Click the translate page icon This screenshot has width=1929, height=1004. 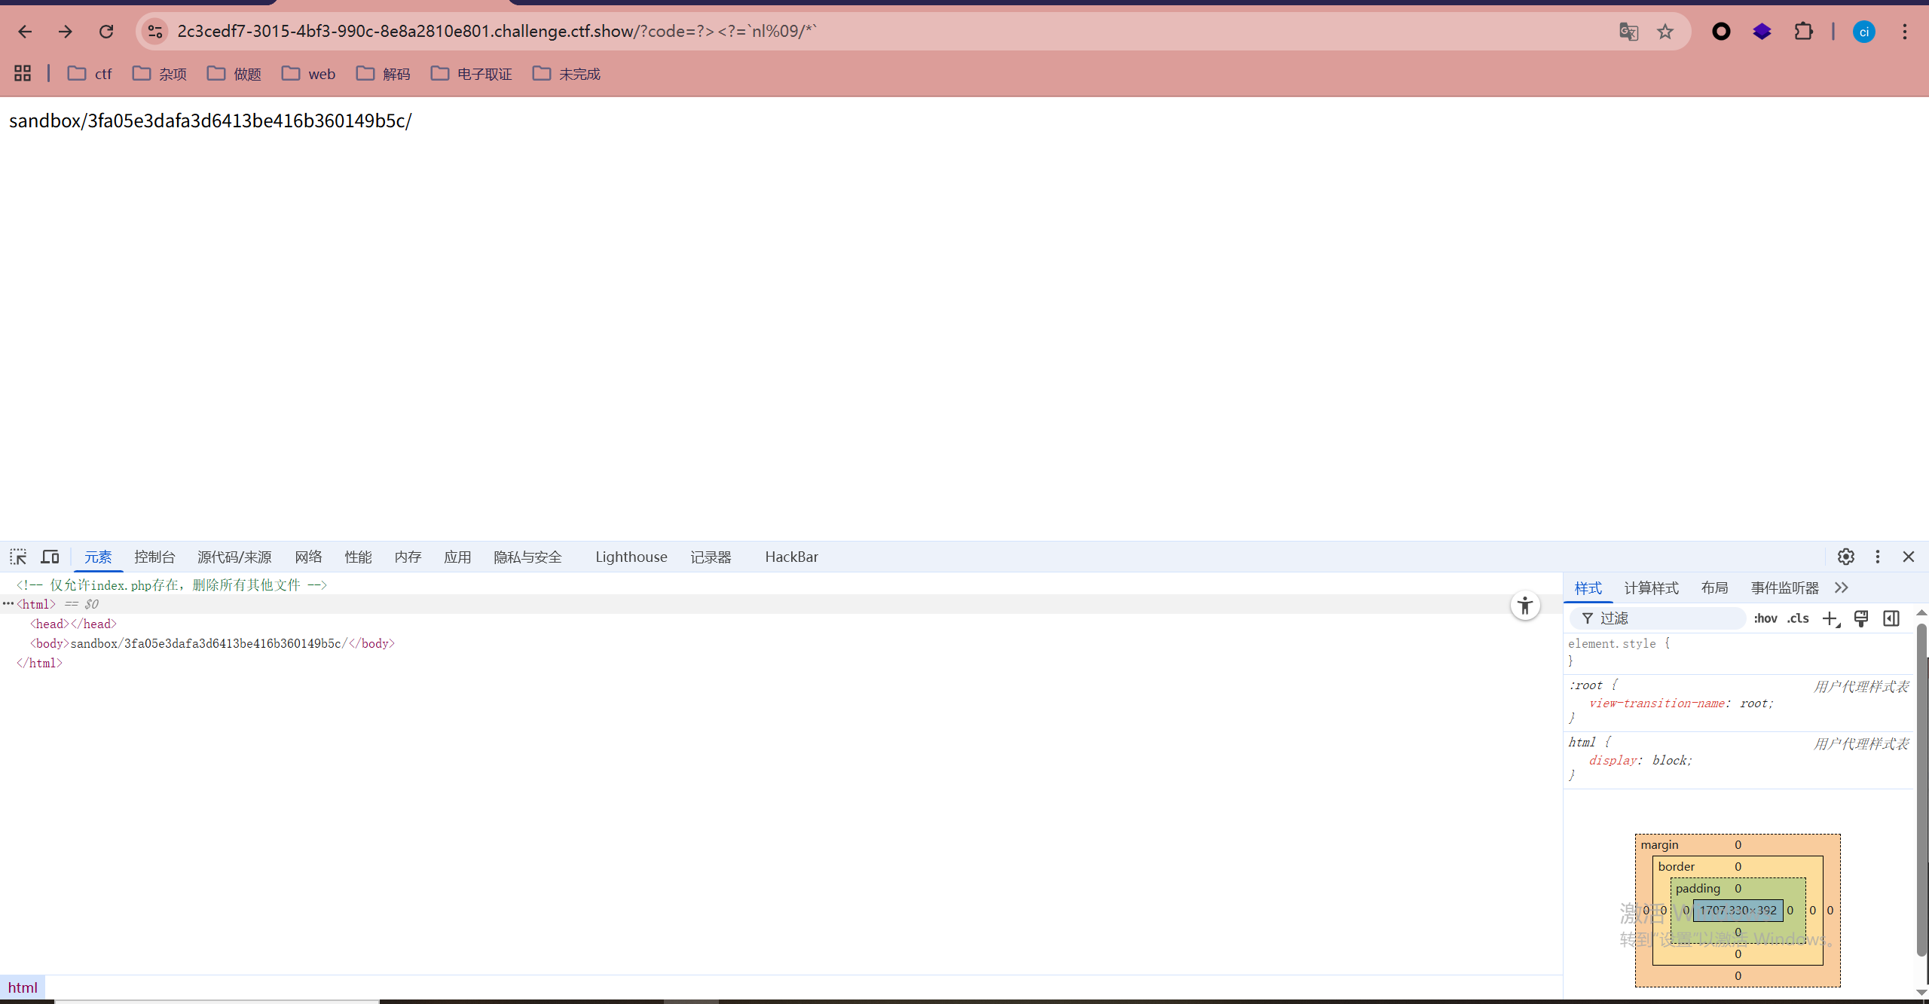click(x=1628, y=32)
